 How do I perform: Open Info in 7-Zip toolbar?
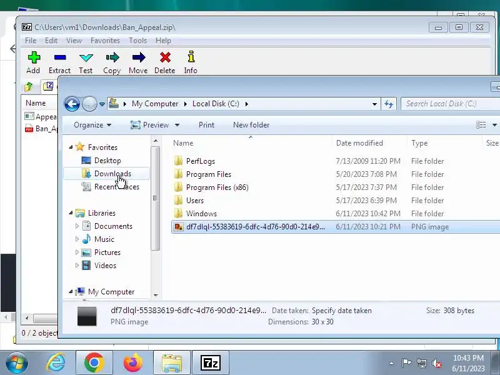(191, 62)
